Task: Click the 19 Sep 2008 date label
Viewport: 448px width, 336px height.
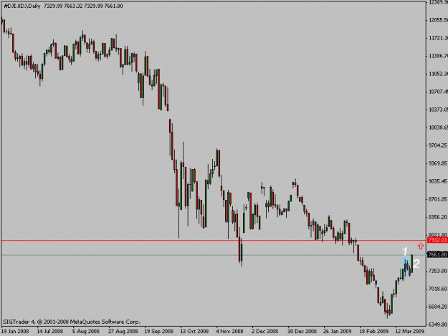Action: coord(159,331)
